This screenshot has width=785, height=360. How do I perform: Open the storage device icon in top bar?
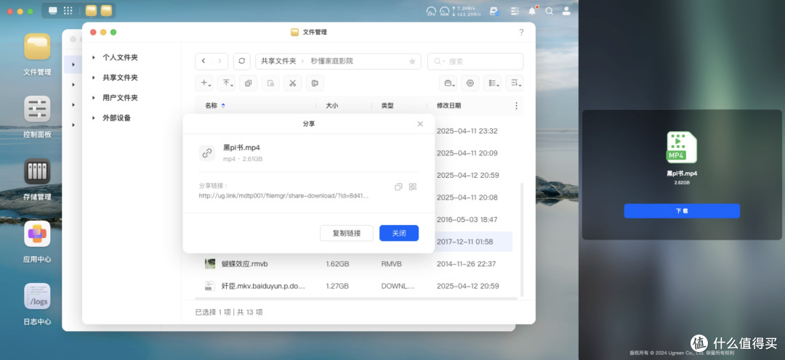pos(494,11)
